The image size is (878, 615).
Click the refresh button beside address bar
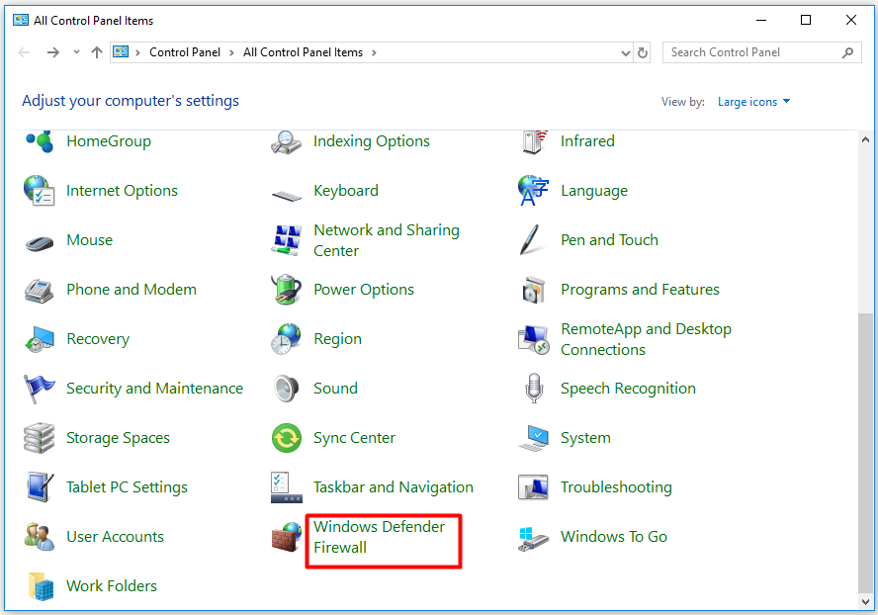tap(643, 53)
